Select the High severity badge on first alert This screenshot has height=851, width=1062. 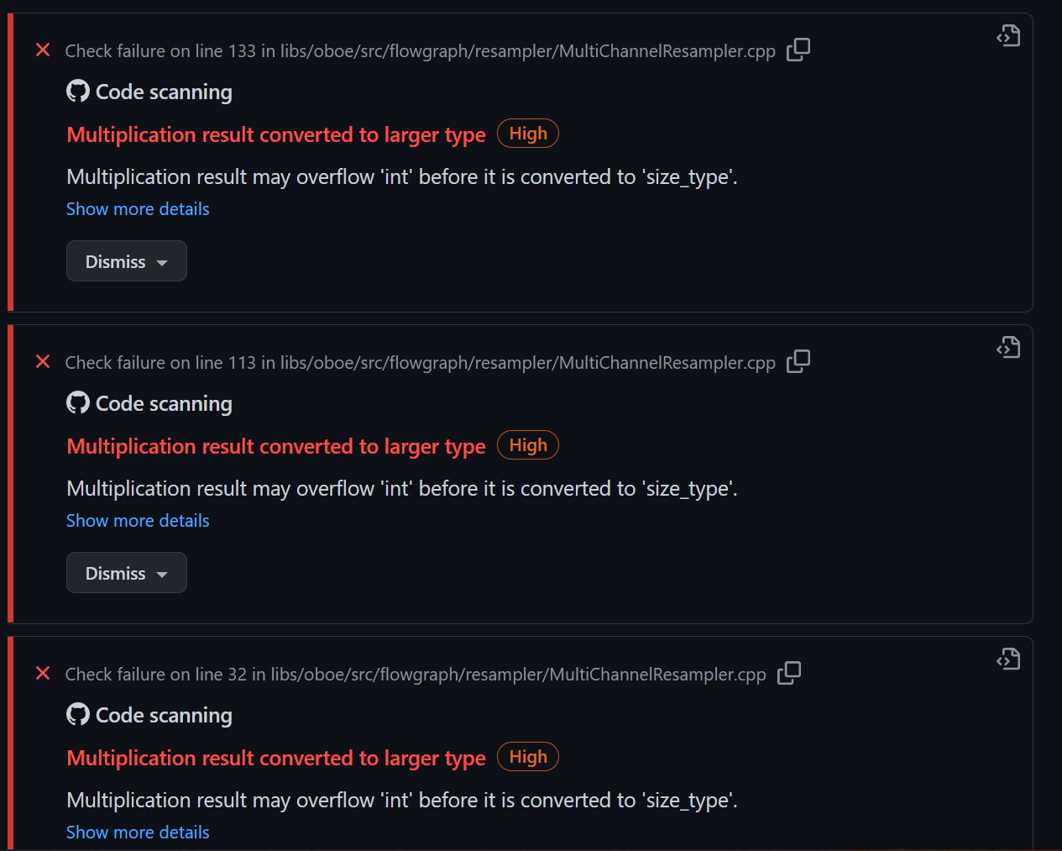(527, 133)
